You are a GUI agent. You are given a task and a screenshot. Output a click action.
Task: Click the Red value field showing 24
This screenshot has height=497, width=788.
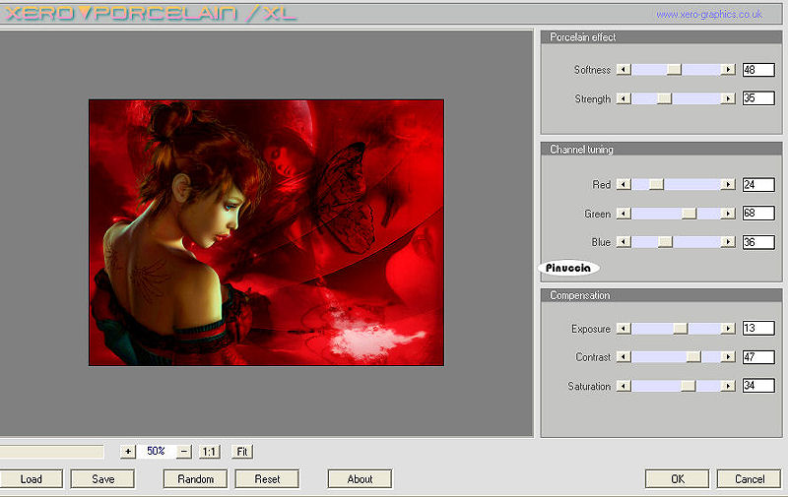point(758,185)
